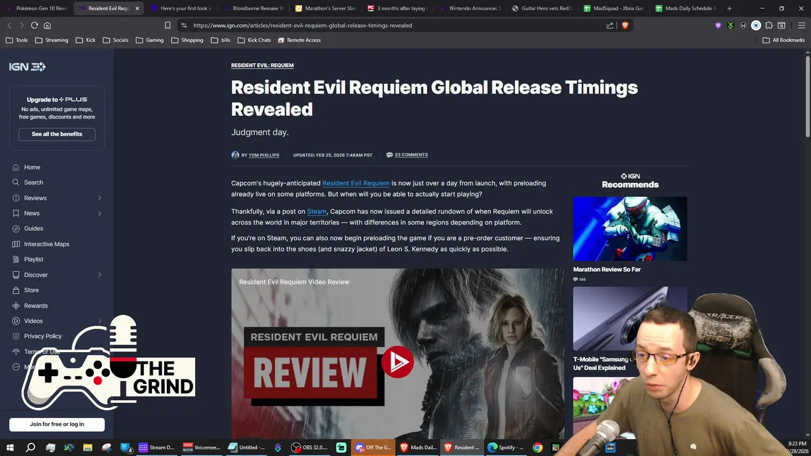Switch to Here's your first look tab
Viewport: 811px width, 456px height.
pyautogui.click(x=181, y=8)
